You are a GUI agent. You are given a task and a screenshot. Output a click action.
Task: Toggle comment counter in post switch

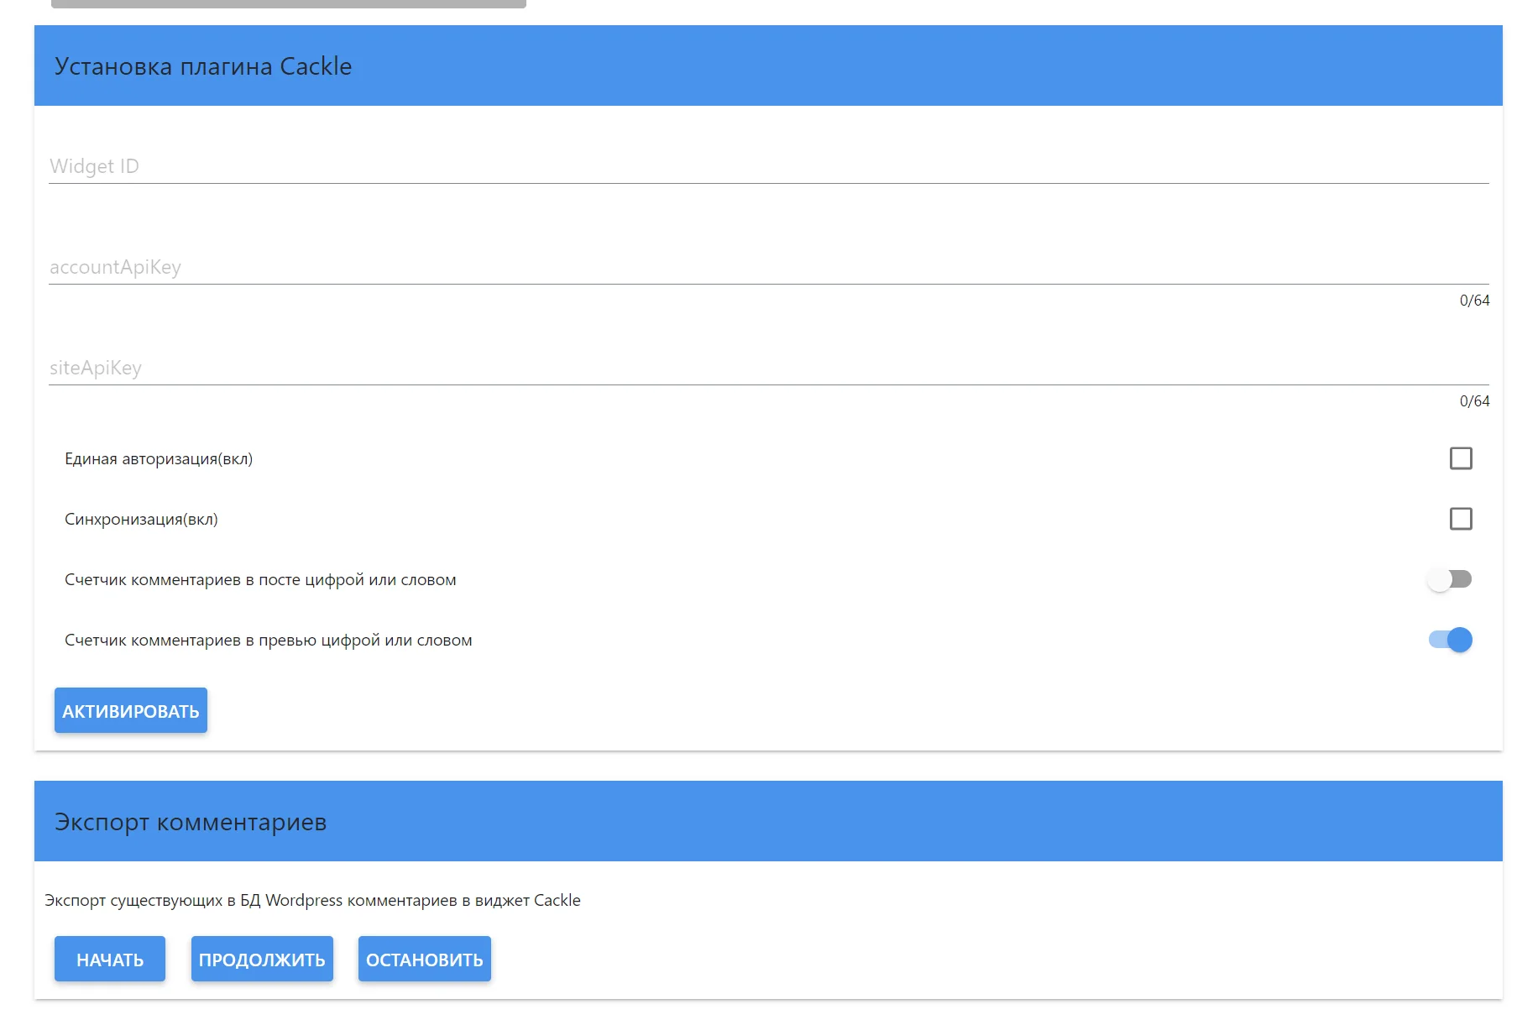pyautogui.click(x=1450, y=579)
